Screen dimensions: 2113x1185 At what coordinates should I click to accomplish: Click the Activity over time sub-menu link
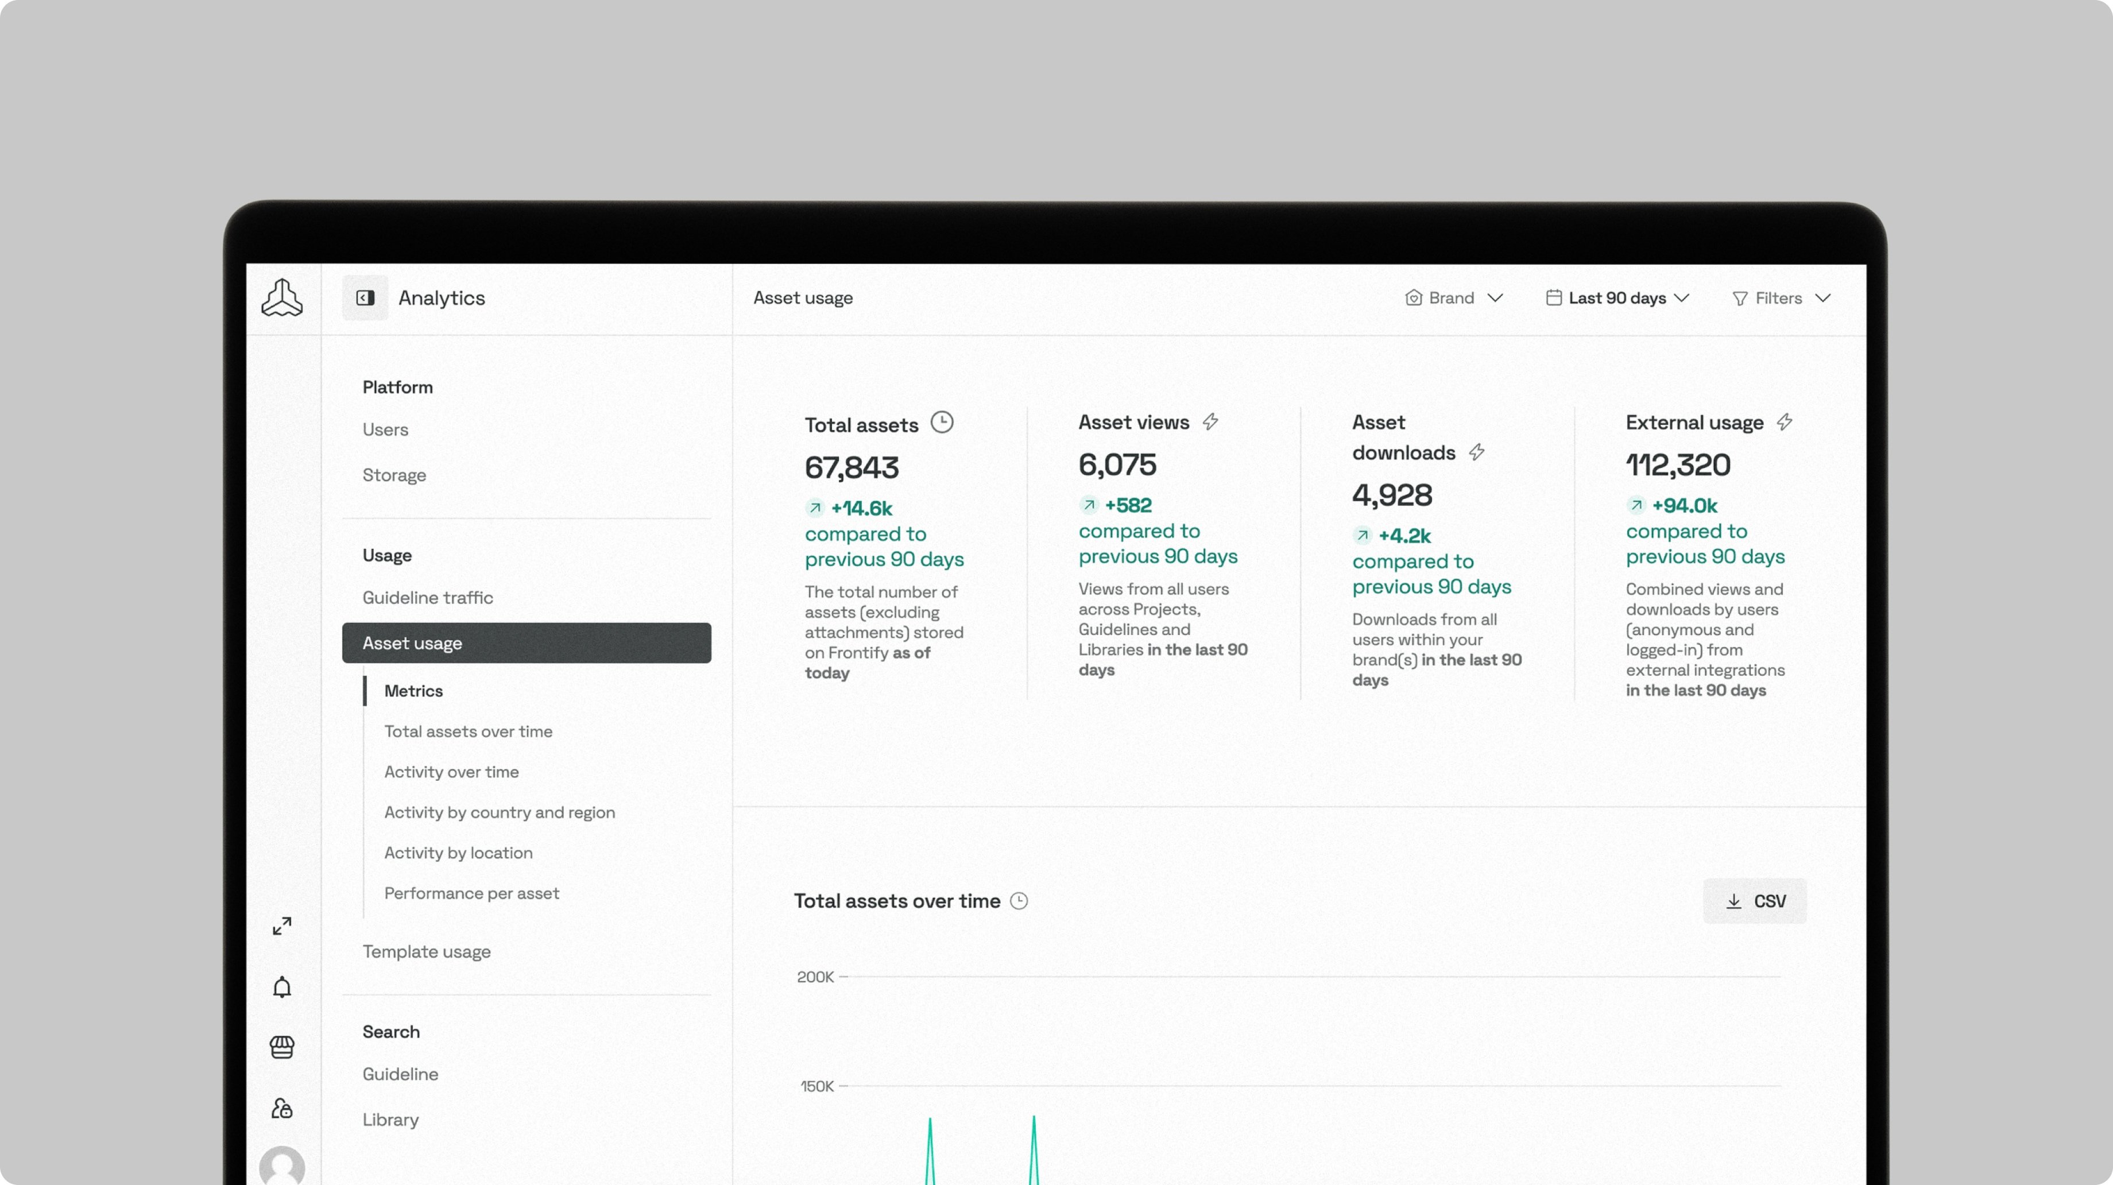451,770
